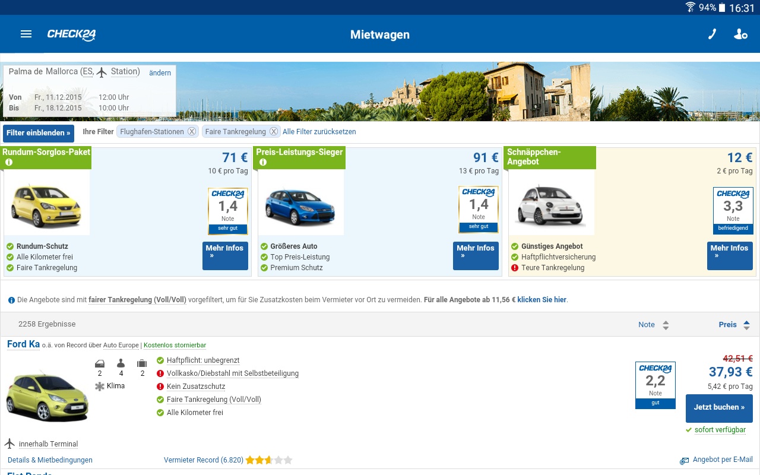Tap the passengers icon for Ford Ka

tap(121, 363)
